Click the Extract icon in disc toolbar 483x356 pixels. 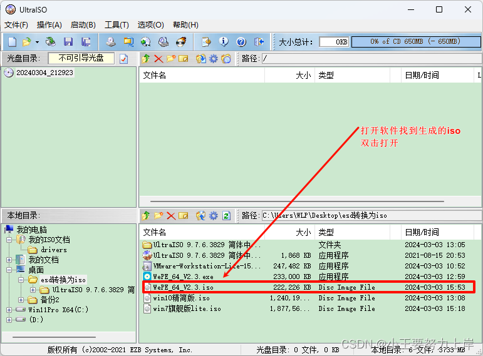201,58
